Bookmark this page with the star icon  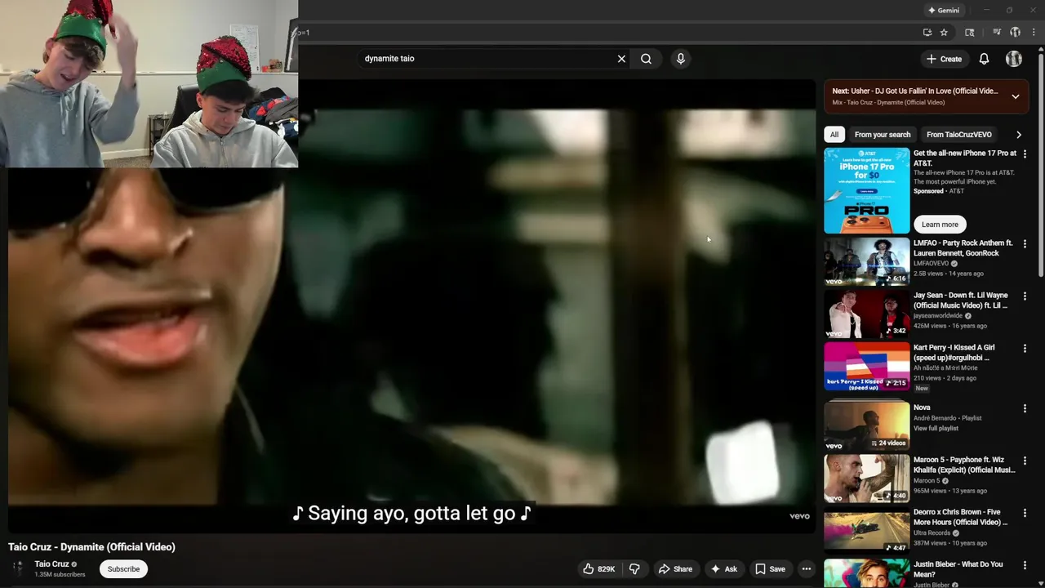click(x=944, y=33)
